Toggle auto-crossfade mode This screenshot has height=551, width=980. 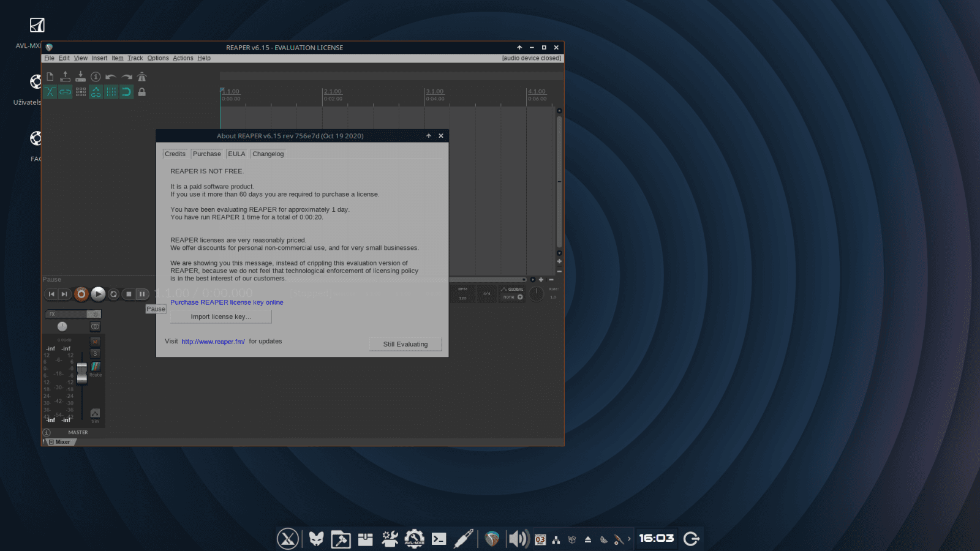[x=50, y=92]
